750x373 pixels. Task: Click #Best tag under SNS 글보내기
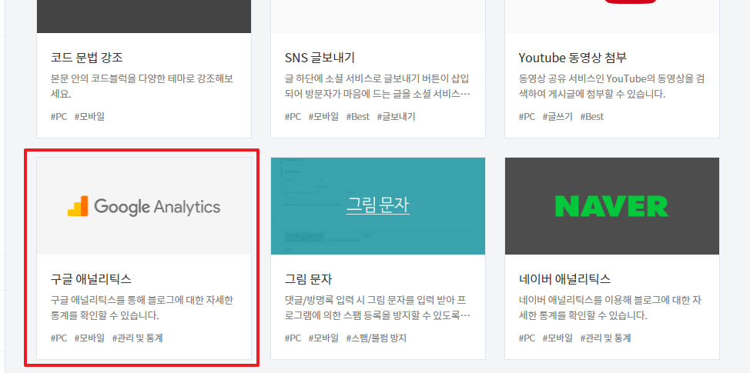coord(358,117)
